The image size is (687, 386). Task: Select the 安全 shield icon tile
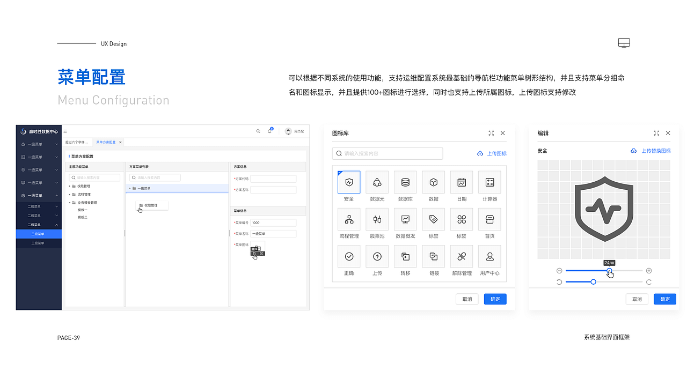pos(349,182)
